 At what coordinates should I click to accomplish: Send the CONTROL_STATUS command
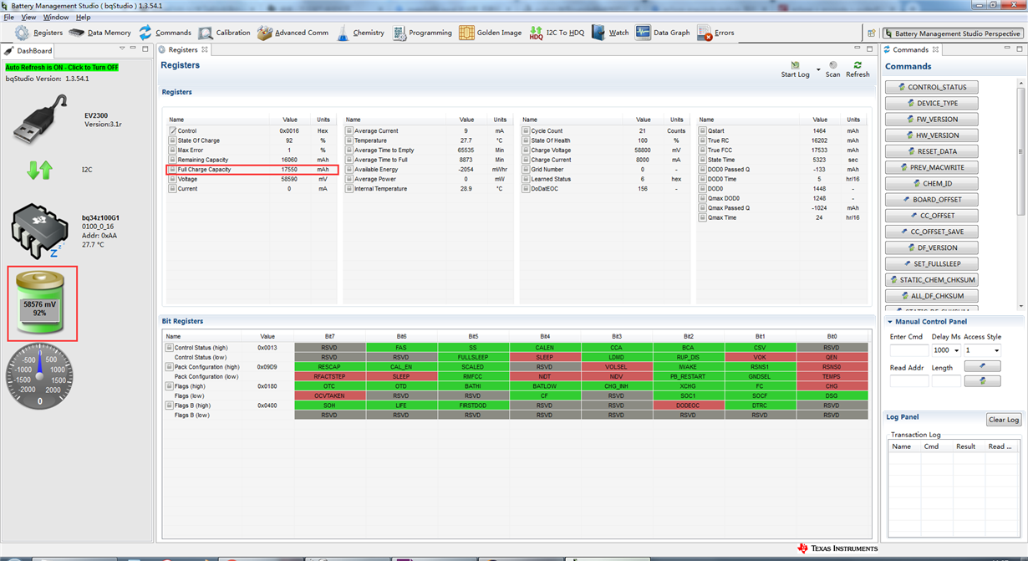(x=931, y=87)
